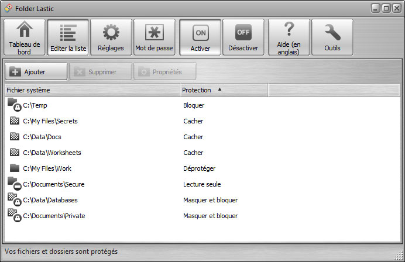The width and height of the screenshot is (405, 262).
Task: Select the C:\Temp path text
Action: [x=35, y=105]
